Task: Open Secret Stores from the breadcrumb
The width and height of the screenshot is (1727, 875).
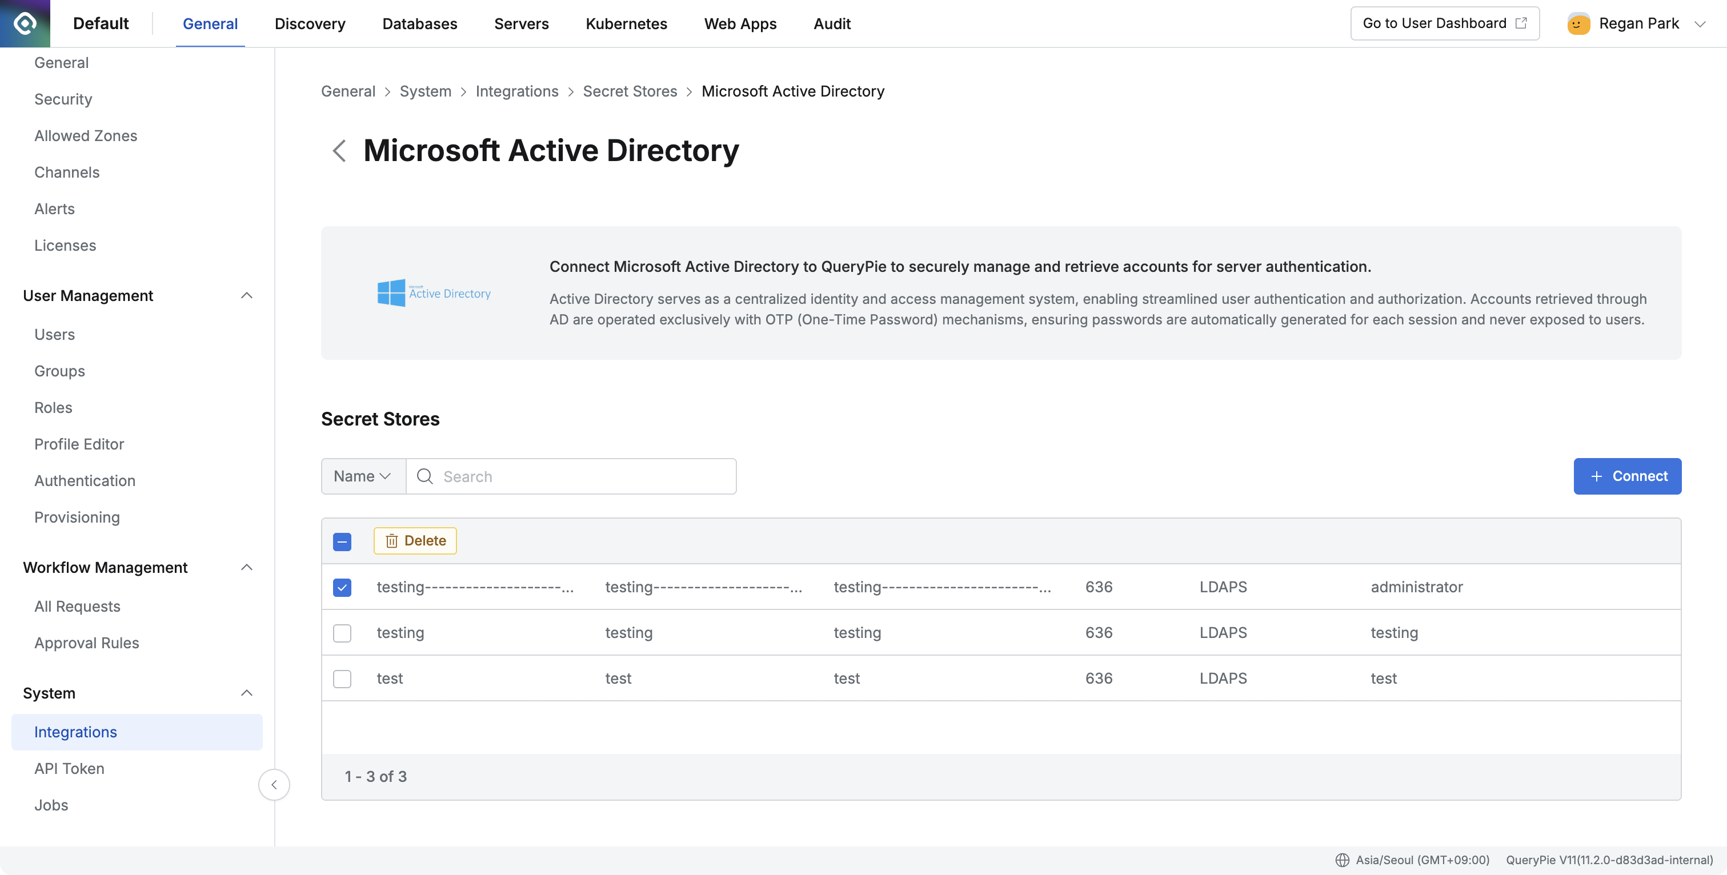Action: (x=630, y=91)
